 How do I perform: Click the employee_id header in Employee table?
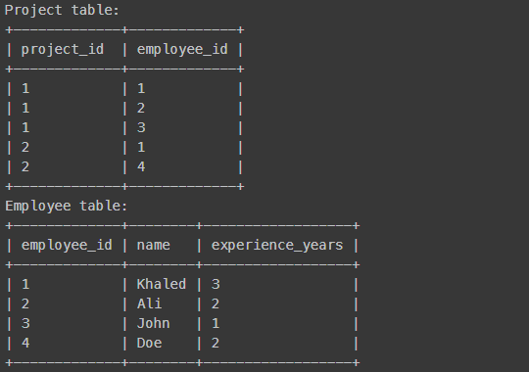[67, 245]
